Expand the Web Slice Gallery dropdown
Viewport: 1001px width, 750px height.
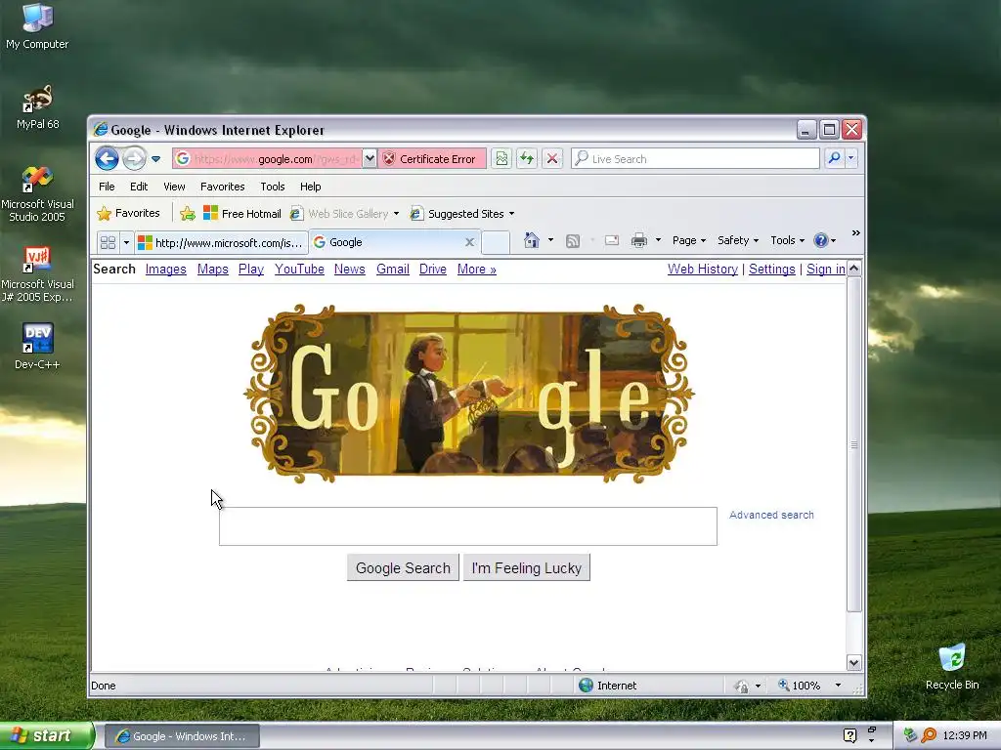[x=397, y=214]
